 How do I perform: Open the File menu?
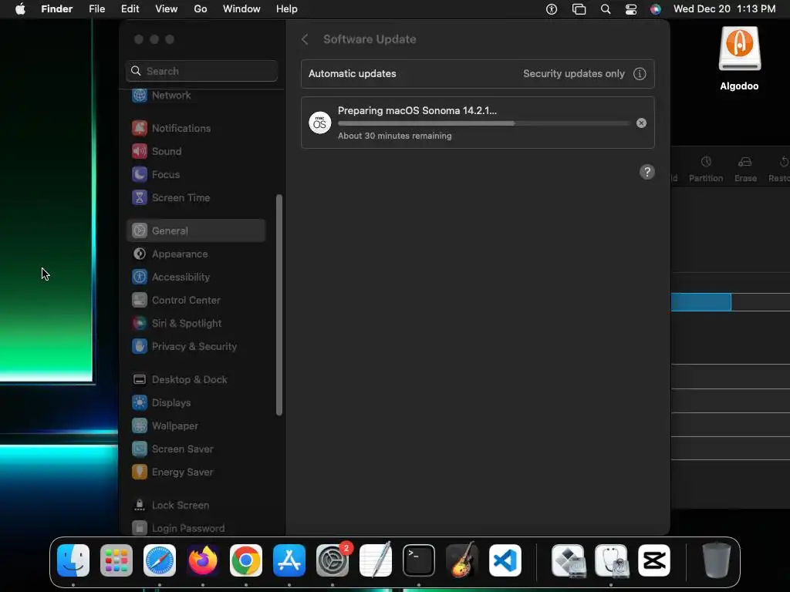coord(96,9)
